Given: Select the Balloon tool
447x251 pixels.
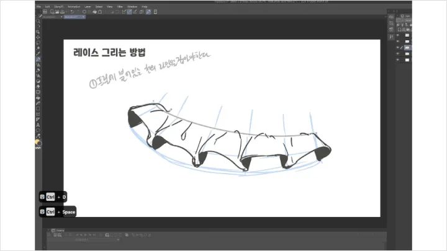Looking at the screenshot, I should tap(38, 130).
